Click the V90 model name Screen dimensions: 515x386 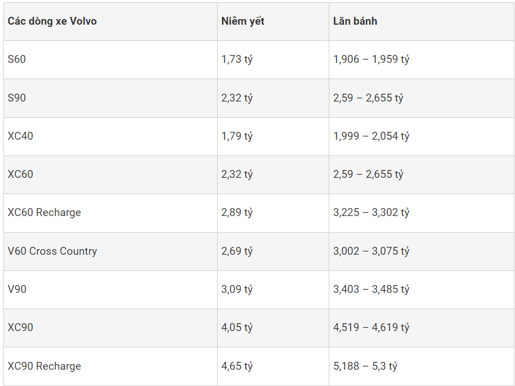[17, 289]
